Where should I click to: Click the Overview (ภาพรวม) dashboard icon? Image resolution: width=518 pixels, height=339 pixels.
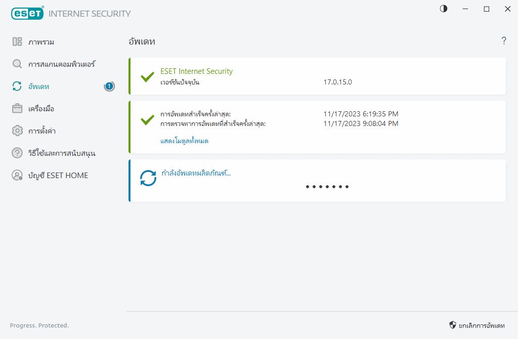(x=17, y=42)
